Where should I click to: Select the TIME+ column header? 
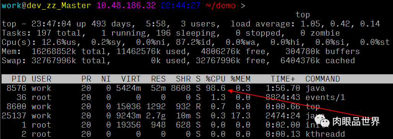point(283,79)
